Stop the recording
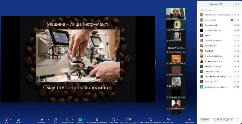The height and width of the screenshot is (124, 242). click(x=131, y=119)
